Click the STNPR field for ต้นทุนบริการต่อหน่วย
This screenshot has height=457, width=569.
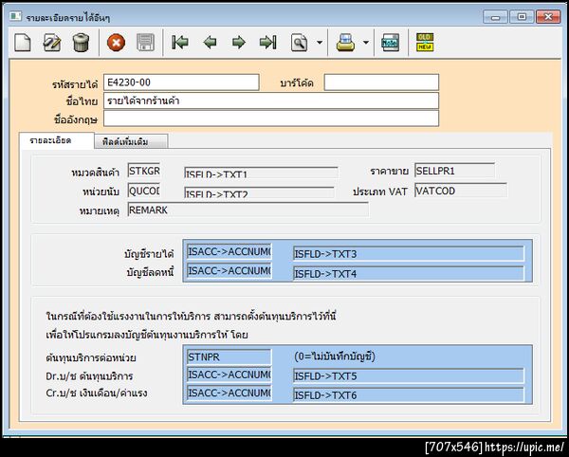(x=229, y=356)
